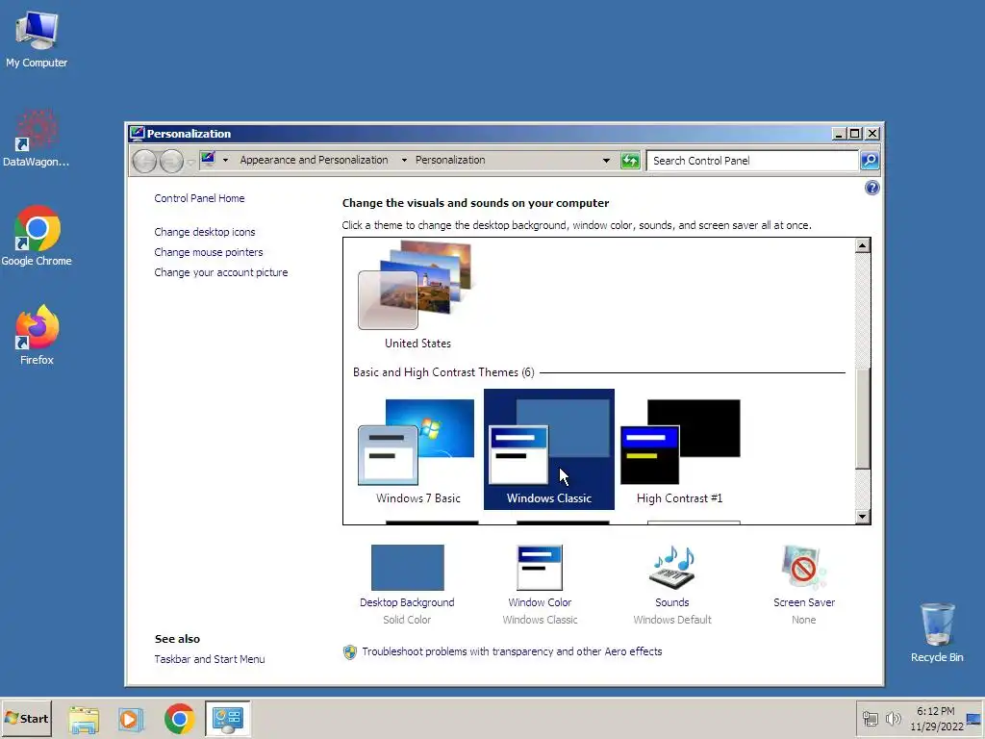Screen dimensions: 985x739
Task: Open Screen Saver settings icon
Action: pos(803,568)
